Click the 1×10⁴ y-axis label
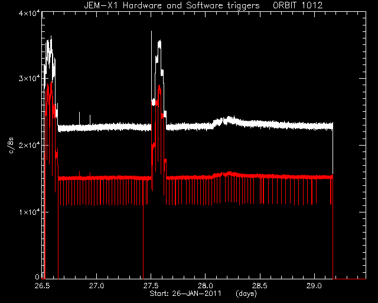Image resolution: width=378 pixels, height=303 pixels. (x=29, y=212)
